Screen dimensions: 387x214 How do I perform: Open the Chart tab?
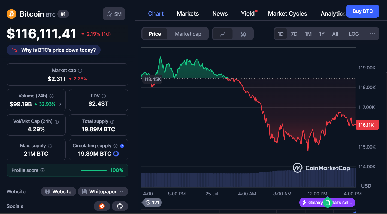156,14
